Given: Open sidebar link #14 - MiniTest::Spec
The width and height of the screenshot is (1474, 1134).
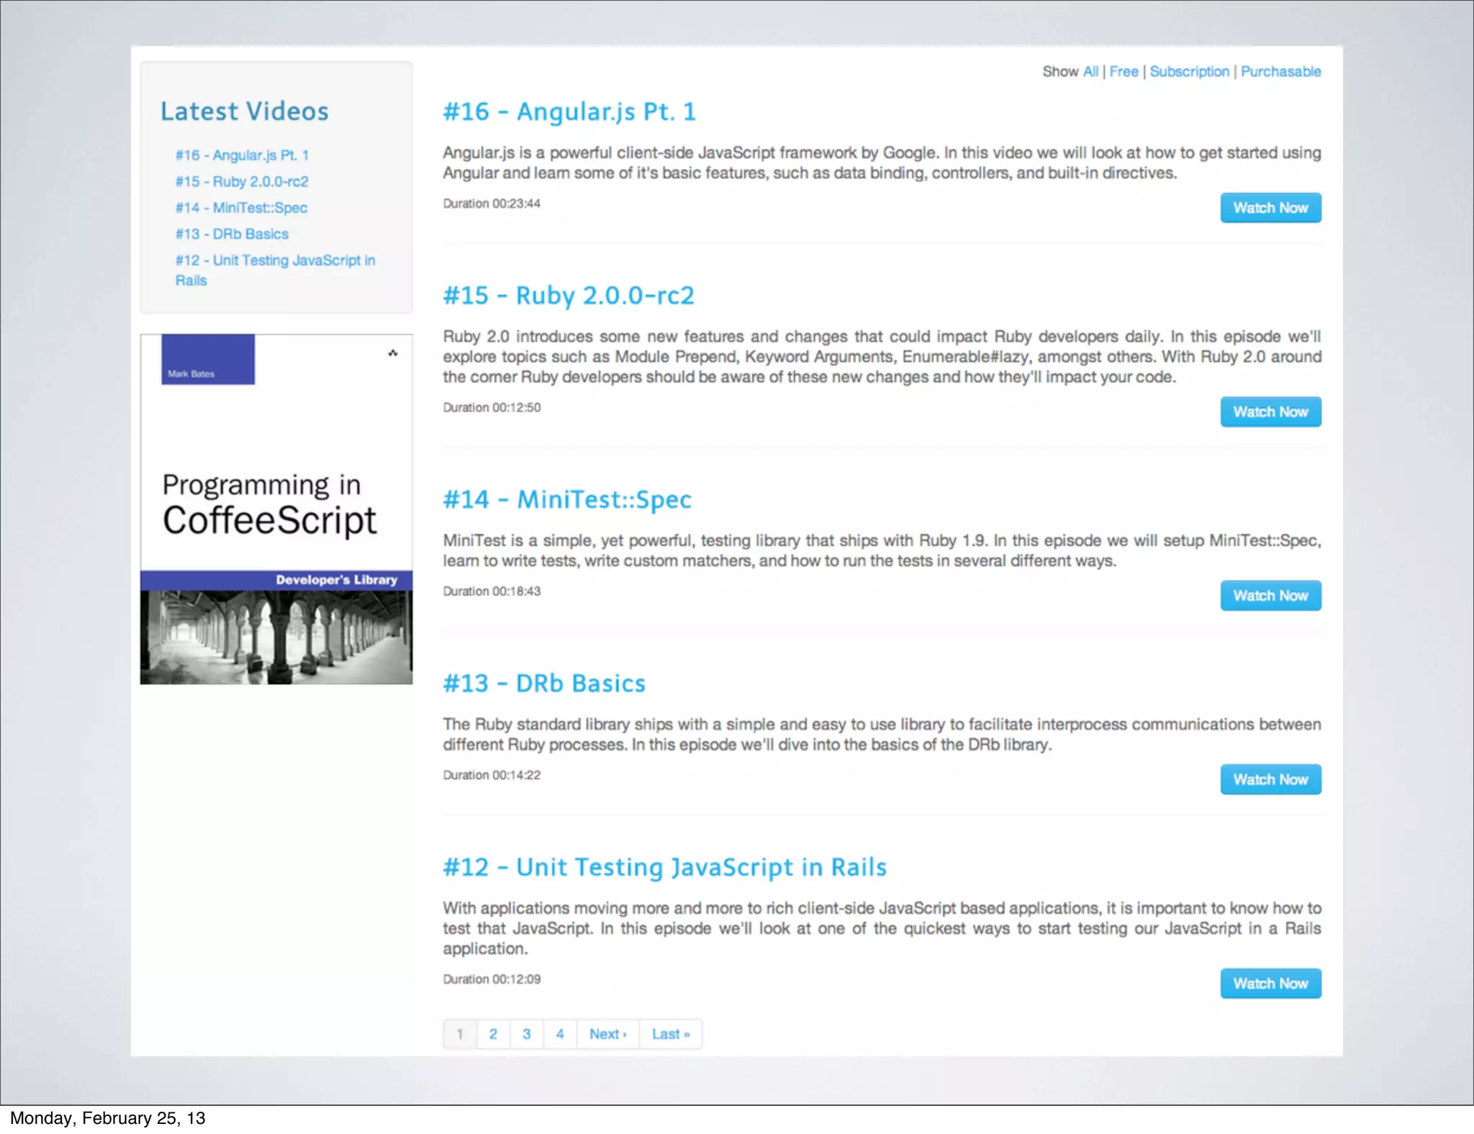Looking at the screenshot, I should pyautogui.click(x=241, y=208).
